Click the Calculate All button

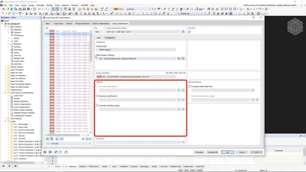212,152
